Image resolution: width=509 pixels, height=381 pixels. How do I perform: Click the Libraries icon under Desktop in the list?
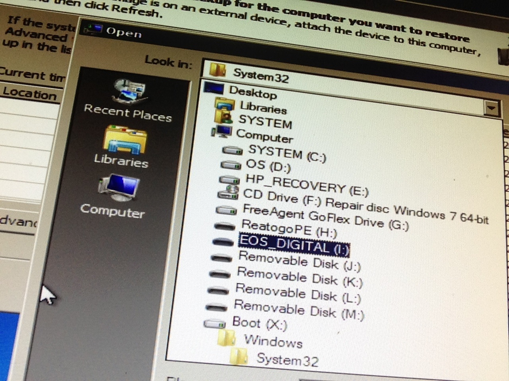click(225, 105)
